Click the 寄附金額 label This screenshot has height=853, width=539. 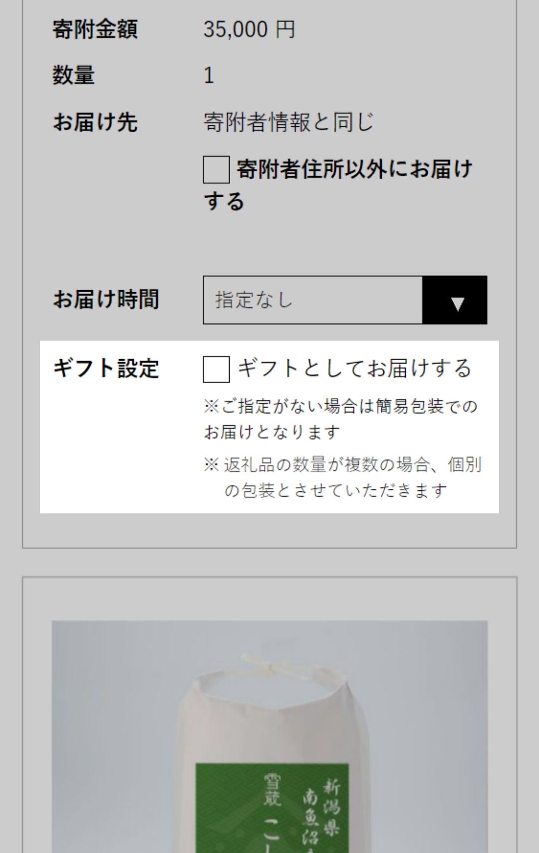pyautogui.click(x=95, y=29)
